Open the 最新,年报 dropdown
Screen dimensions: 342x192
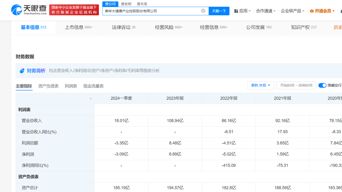coord(261,85)
